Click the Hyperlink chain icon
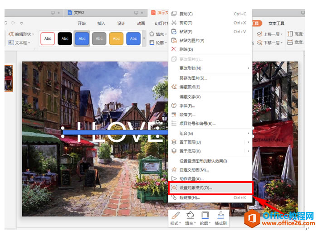The height and width of the screenshot is (231, 318). pos(174,197)
